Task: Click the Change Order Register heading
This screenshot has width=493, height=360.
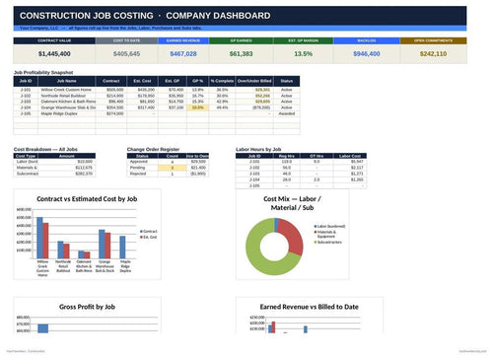Action: click(153, 149)
